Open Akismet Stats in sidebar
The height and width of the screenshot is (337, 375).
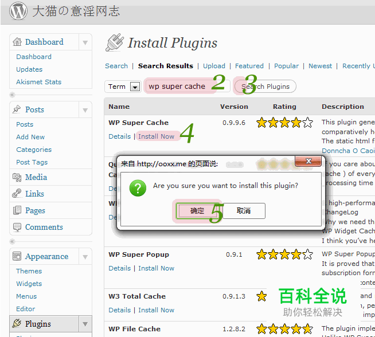39,82
